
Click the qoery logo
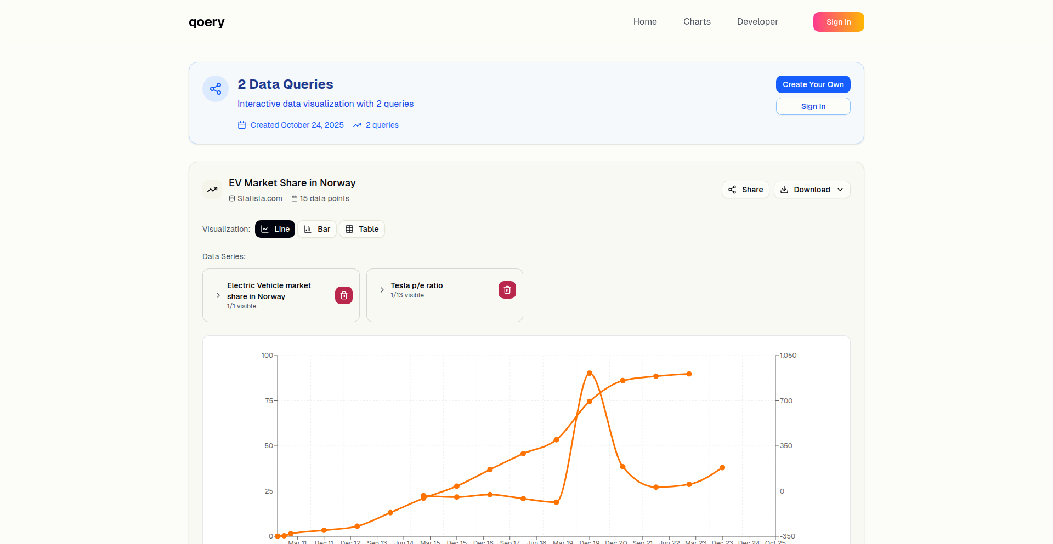(x=207, y=22)
